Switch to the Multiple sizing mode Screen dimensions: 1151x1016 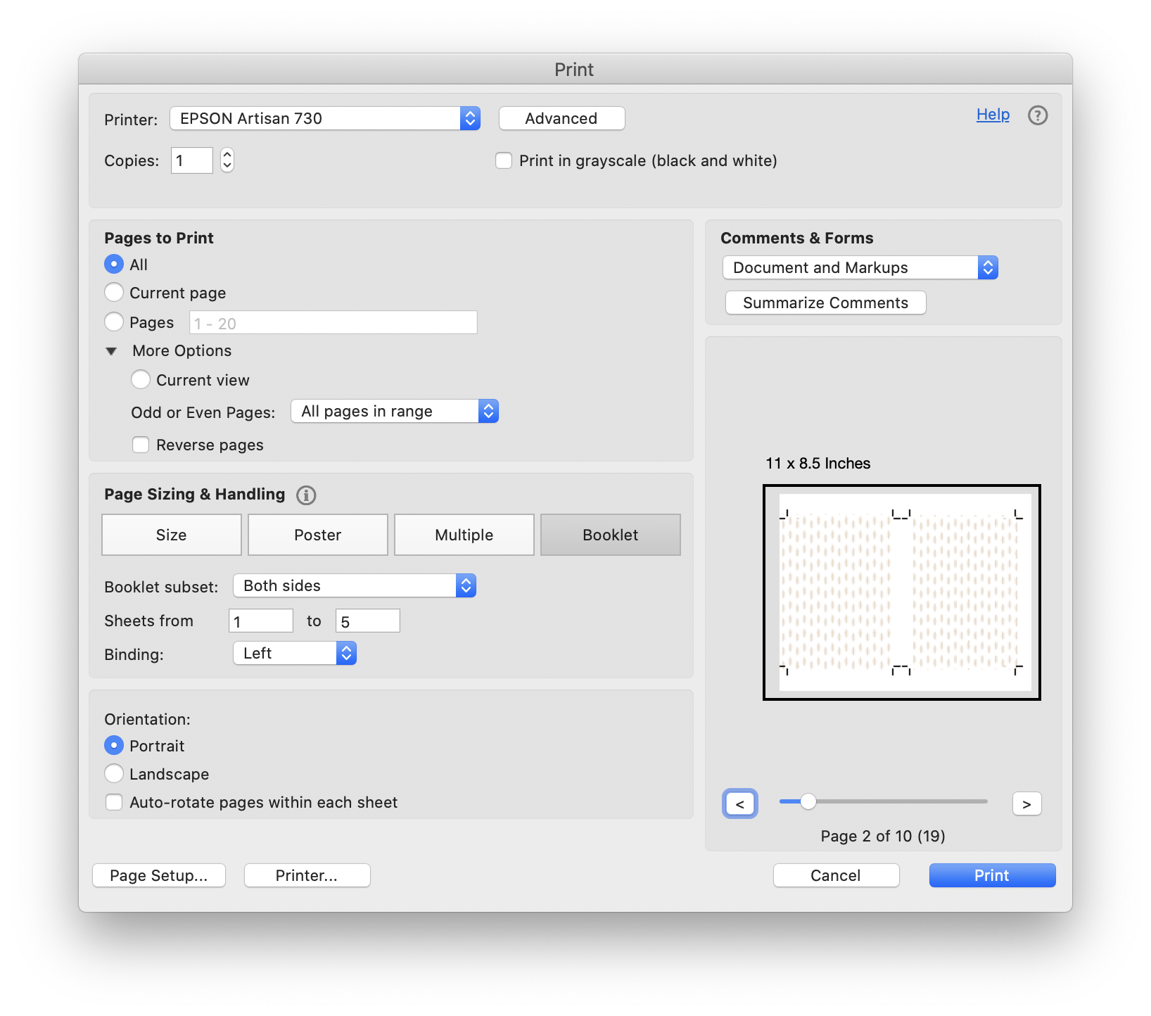tap(464, 535)
